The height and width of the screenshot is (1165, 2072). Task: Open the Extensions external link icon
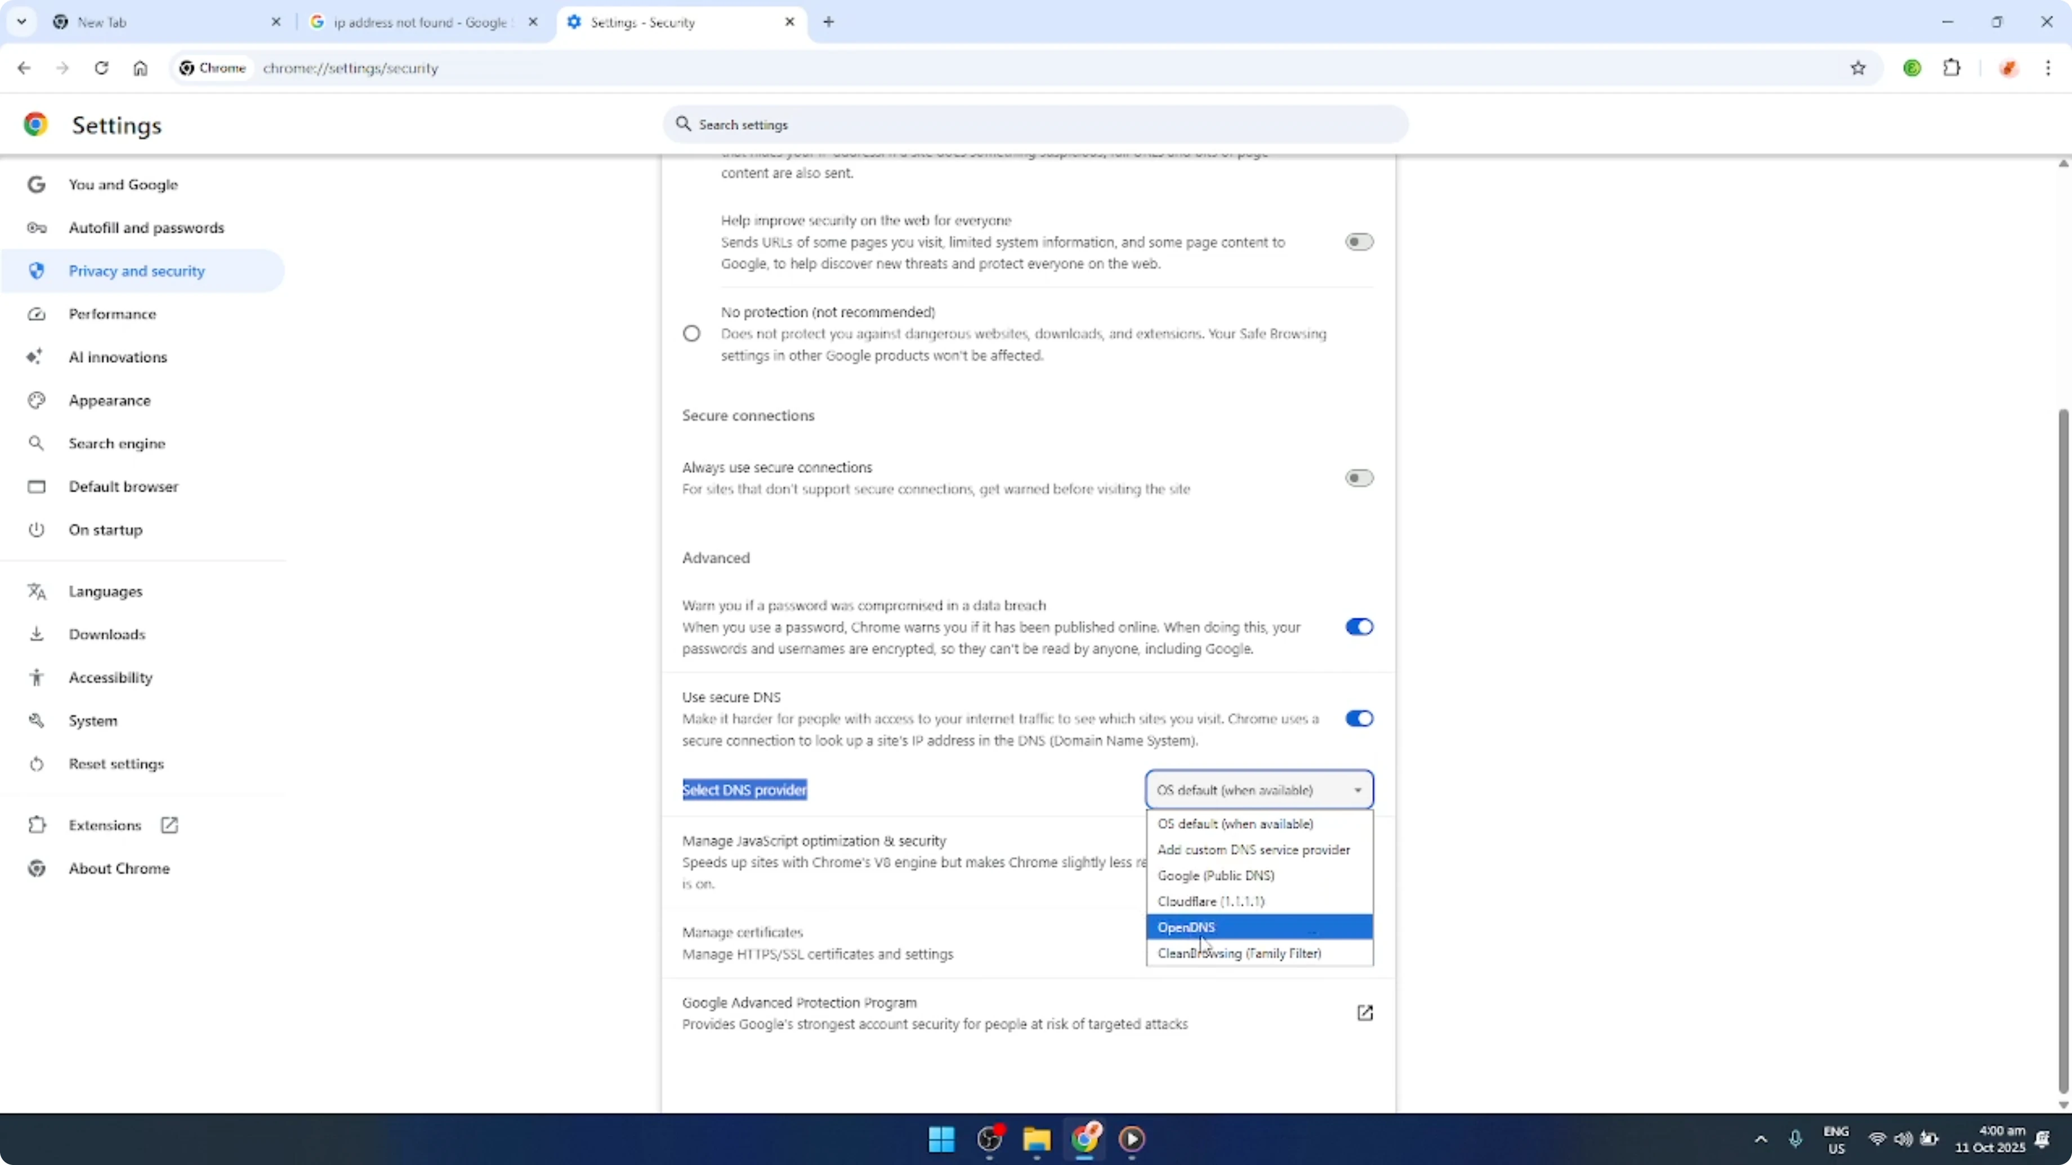[x=169, y=825]
